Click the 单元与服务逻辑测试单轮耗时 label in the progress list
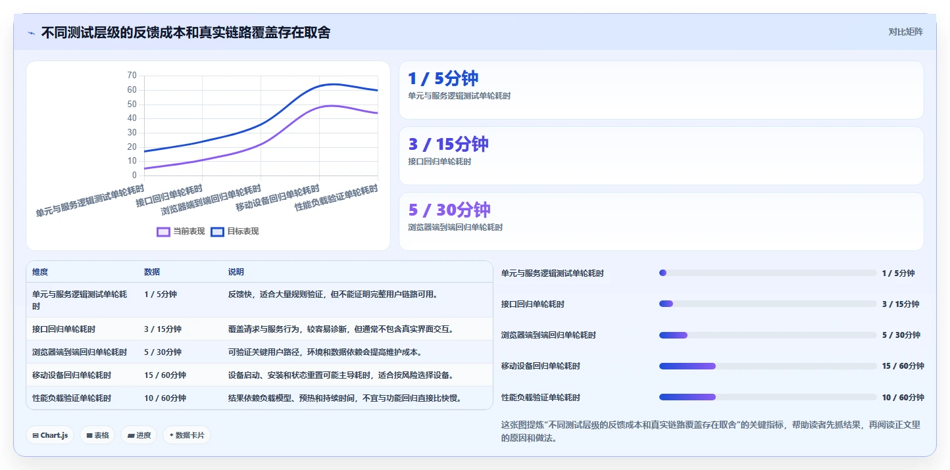This screenshot has height=470, width=950. [x=553, y=273]
